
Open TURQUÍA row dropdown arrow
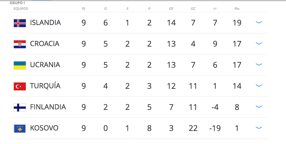tap(259, 86)
